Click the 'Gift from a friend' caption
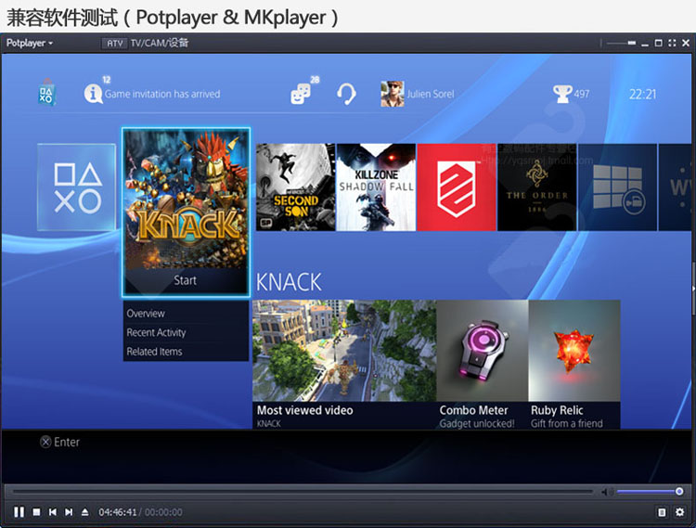The width and height of the screenshot is (696, 528). (x=567, y=424)
